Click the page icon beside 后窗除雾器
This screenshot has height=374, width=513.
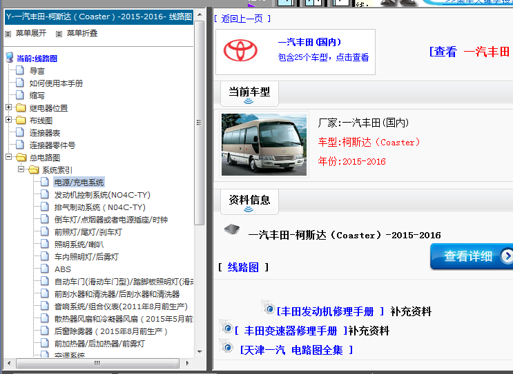pyautogui.click(x=45, y=331)
